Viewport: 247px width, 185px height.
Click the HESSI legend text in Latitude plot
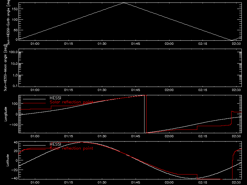click(x=55, y=144)
